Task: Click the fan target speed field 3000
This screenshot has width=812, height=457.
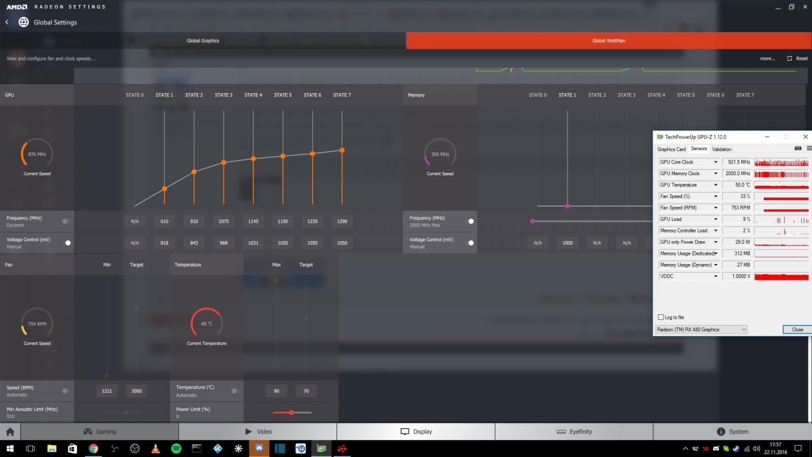Action: [137, 391]
